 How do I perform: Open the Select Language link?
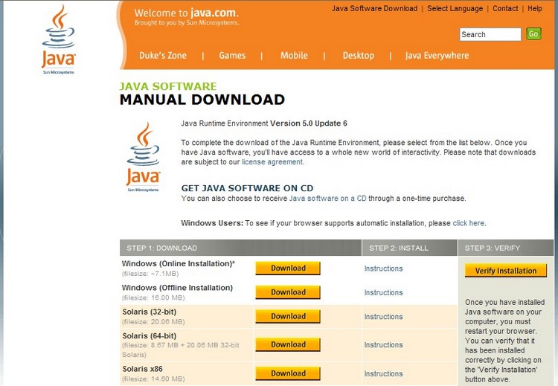tap(455, 8)
